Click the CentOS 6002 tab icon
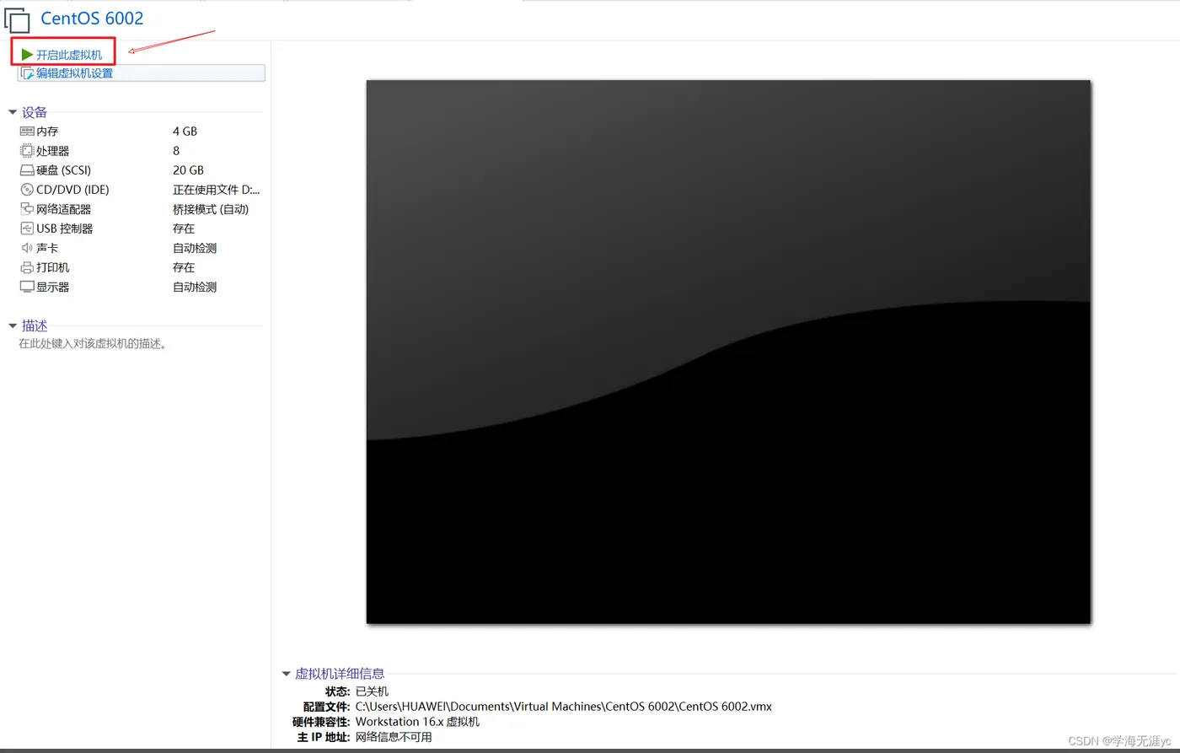 click(x=17, y=19)
